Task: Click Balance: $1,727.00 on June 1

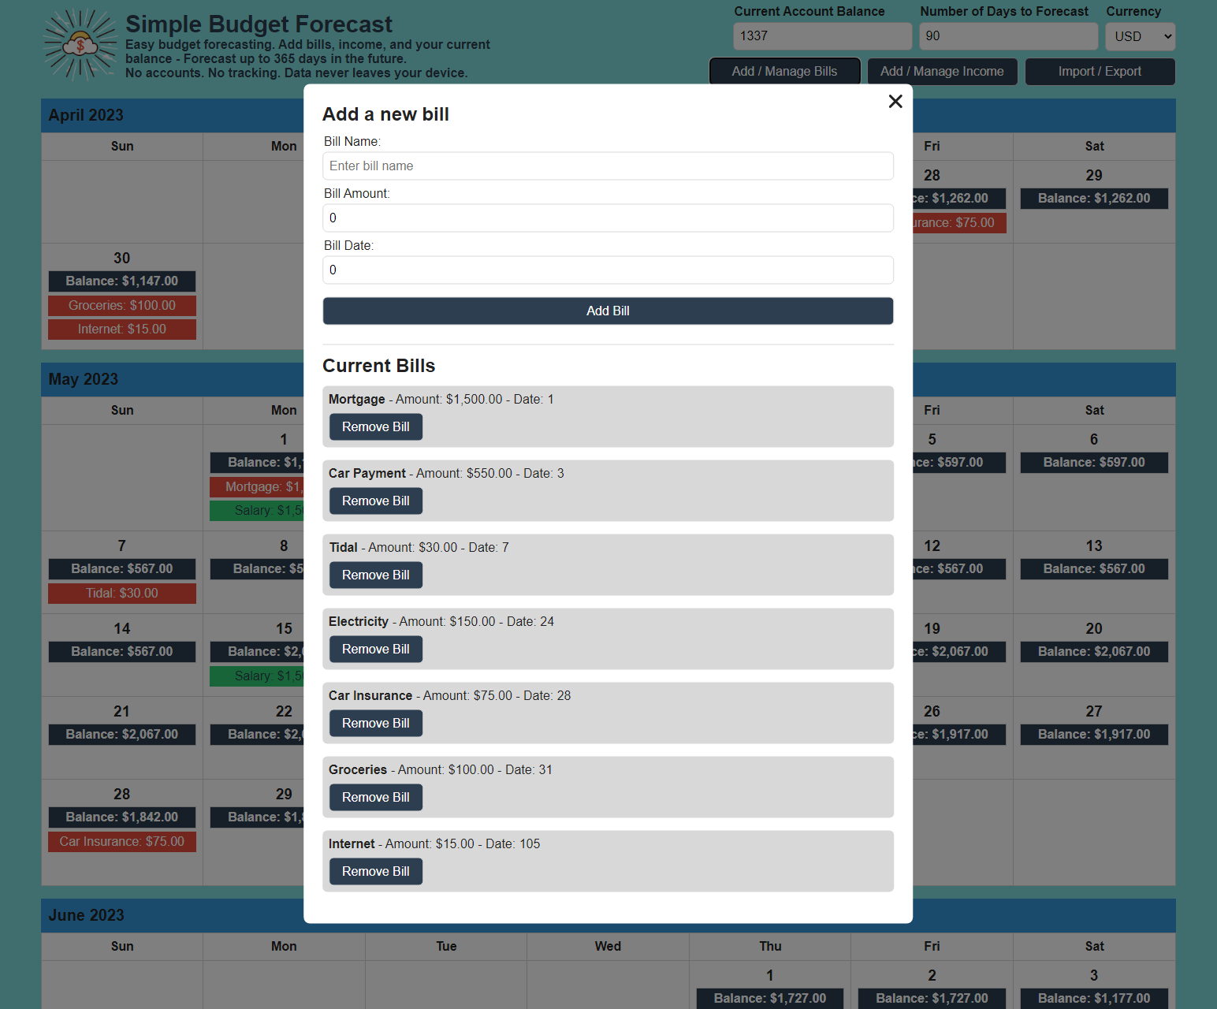Action: click(770, 998)
